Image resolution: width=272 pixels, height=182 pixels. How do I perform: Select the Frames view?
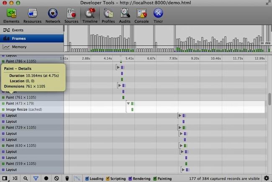[32, 38]
